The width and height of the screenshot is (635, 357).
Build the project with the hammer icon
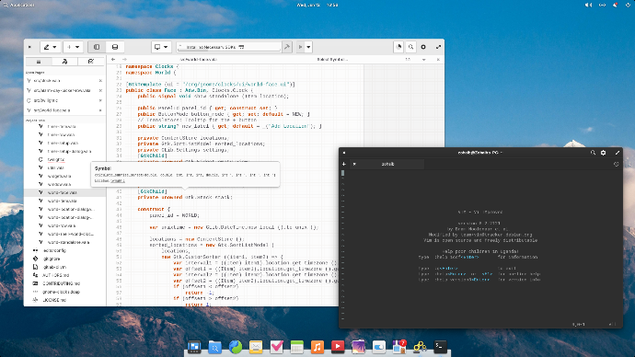[x=287, y=47]
